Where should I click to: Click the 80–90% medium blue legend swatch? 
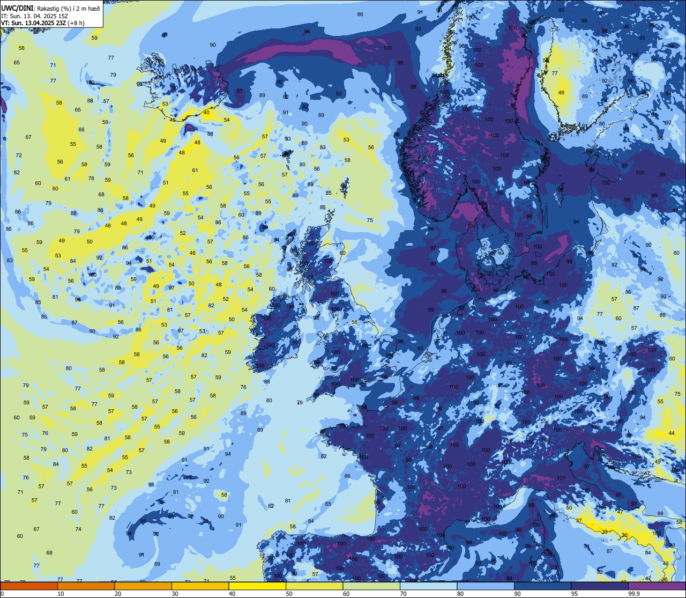click(x=486, y=586)
